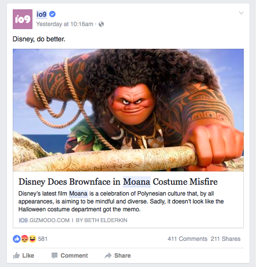This screenshot has height=267, width=258.
Task: Open the post options chevron menu
Action: click(x=241, y=13)
